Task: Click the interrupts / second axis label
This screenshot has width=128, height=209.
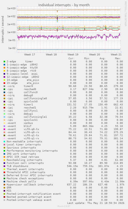Action: [x=3, y=29]
